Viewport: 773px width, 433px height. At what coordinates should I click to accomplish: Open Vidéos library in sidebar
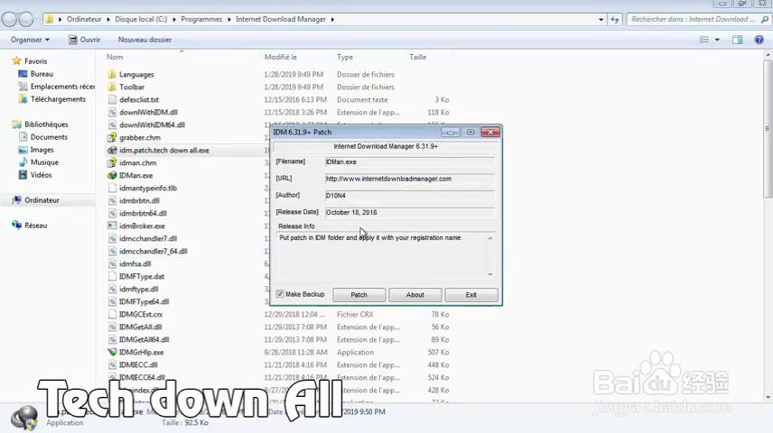pyautogui.click(x=41, y=175)
